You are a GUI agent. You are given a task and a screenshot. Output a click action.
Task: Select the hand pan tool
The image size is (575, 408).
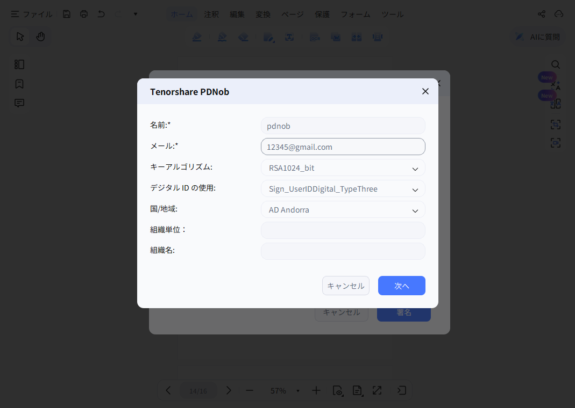(40, 37)
